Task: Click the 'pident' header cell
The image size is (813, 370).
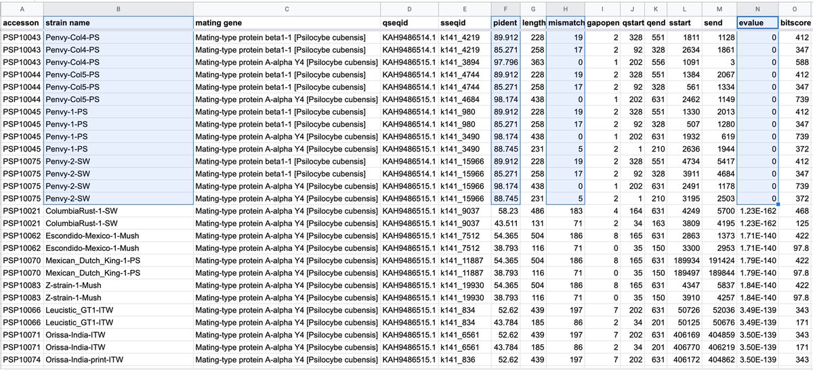Action: 506,23
